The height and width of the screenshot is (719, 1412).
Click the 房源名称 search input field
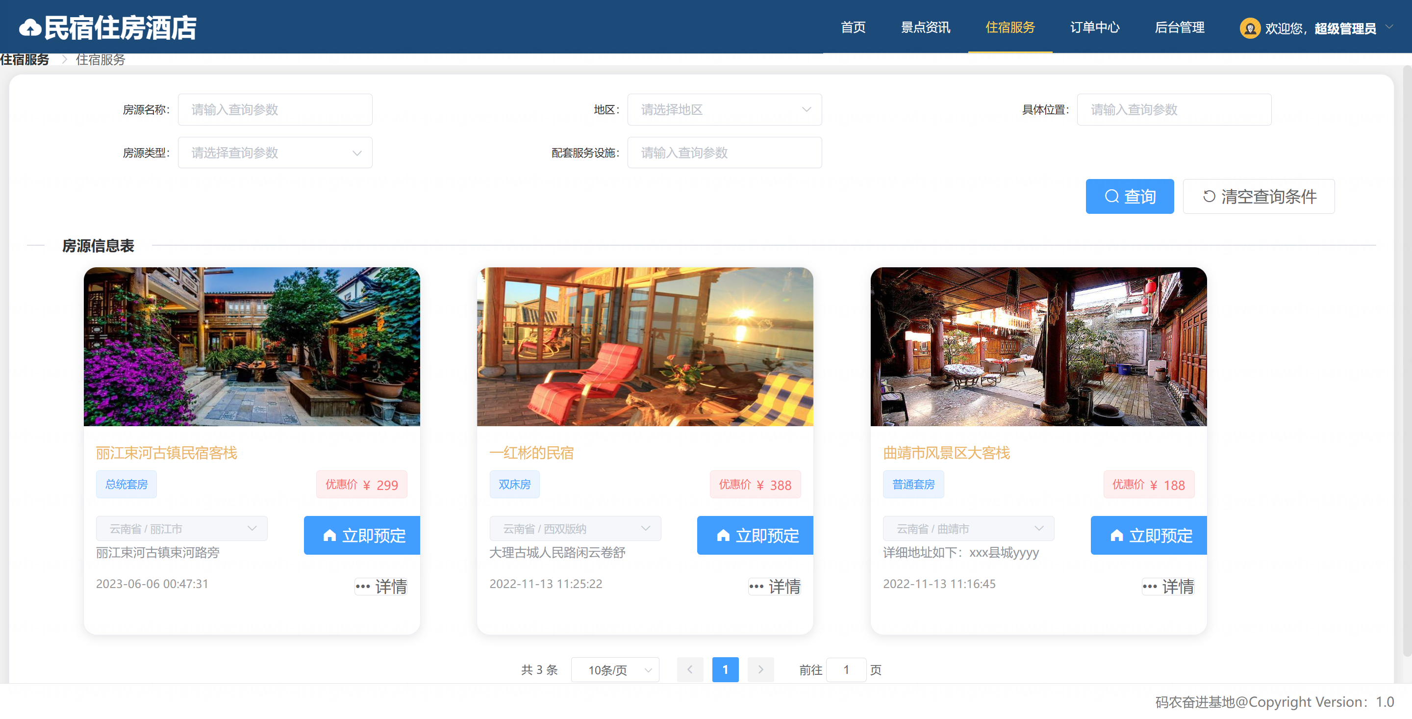(275, 110)
